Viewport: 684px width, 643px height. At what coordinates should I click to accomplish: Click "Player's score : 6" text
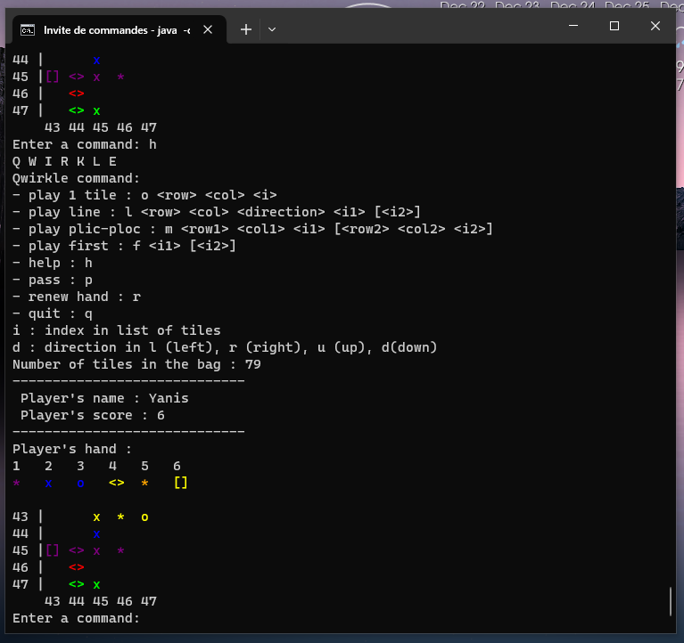point(93,415)
